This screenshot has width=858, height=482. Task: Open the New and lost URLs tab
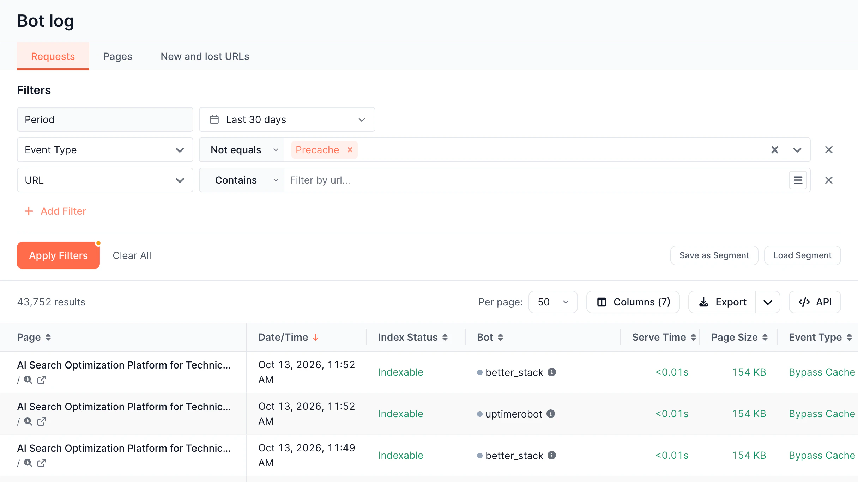[x=205, y=56]
